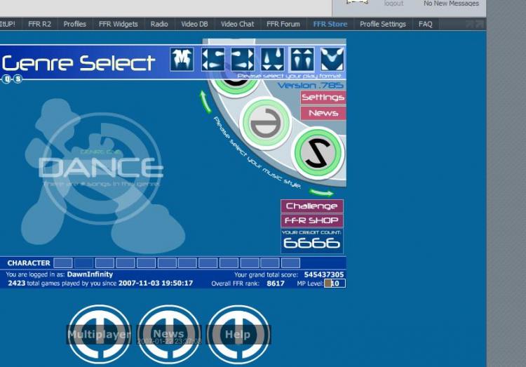Screen dimensions: 526x367
Task: Open the pink Settings button
Action: [x=323, y=98]
